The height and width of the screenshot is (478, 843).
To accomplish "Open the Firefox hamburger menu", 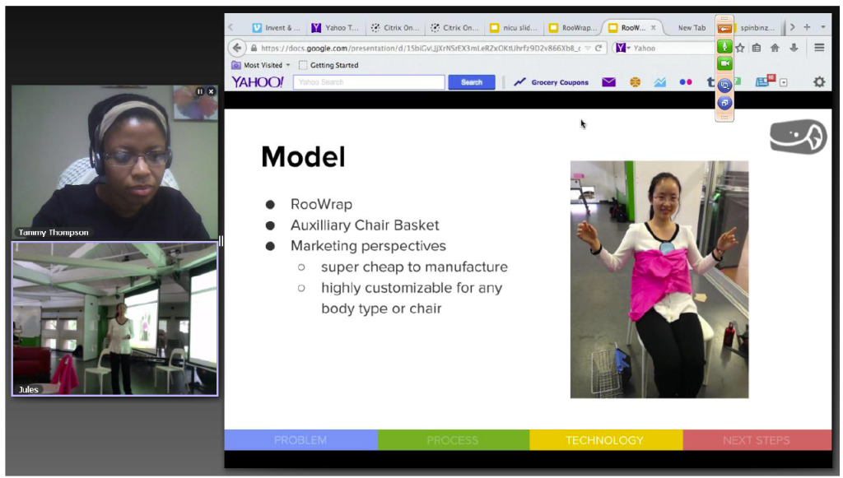I will tap(819, 48).
